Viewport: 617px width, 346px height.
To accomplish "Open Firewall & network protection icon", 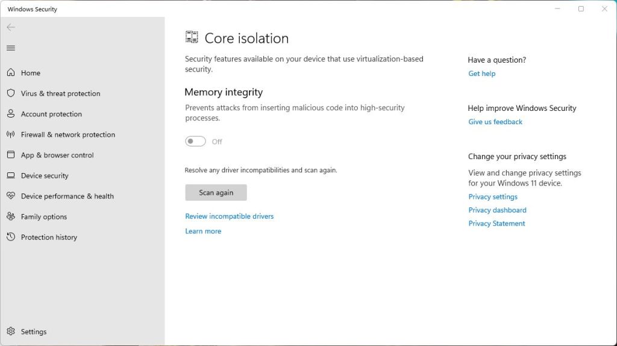I will 11,134.
